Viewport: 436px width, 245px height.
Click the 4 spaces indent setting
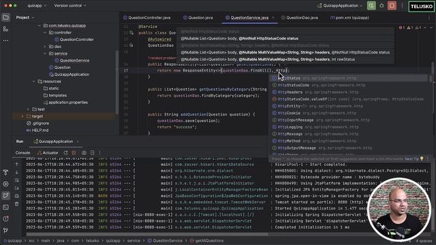(424, 241)
